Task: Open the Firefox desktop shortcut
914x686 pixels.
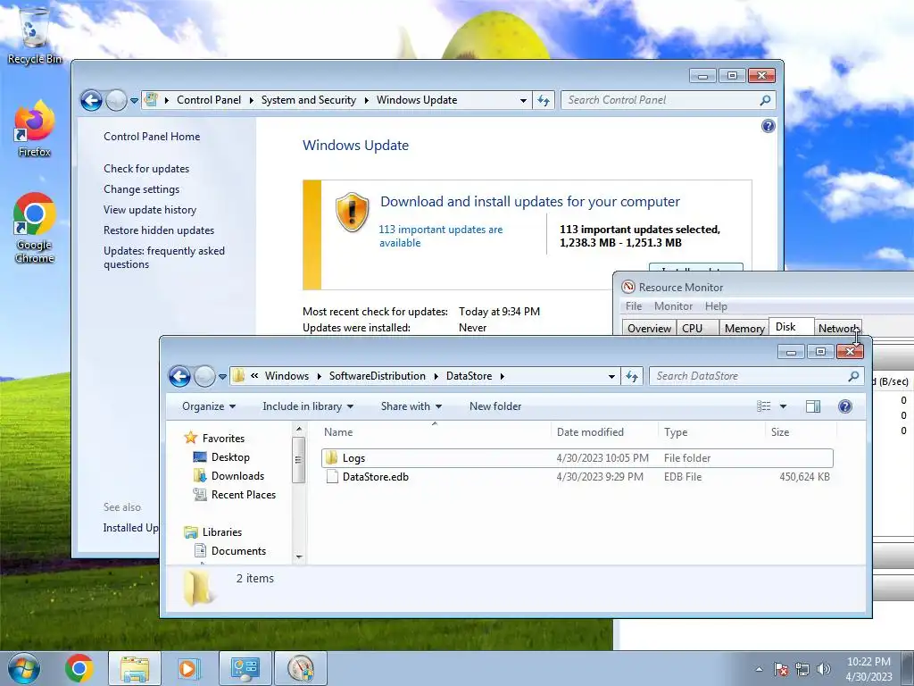Action: 34,130
